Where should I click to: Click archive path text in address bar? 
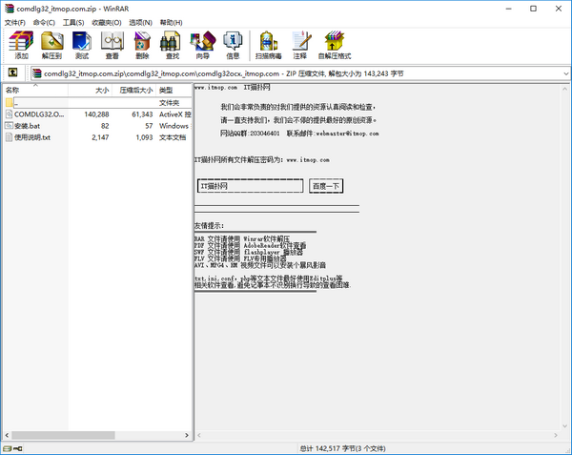click(x=224, y=73)
